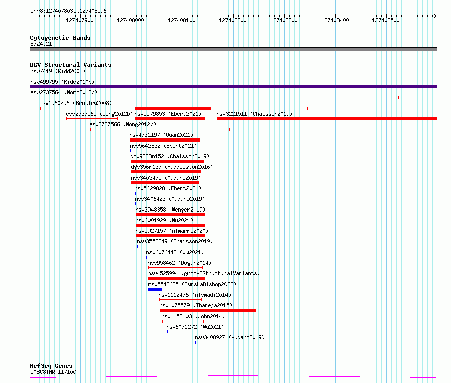Image resolution: width=451 pixels, height=383 pixels.
Task: Select ruler position 127408300
Action: click(284, 20)
